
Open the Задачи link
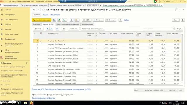pyautogui.click(x=45, y=15)
